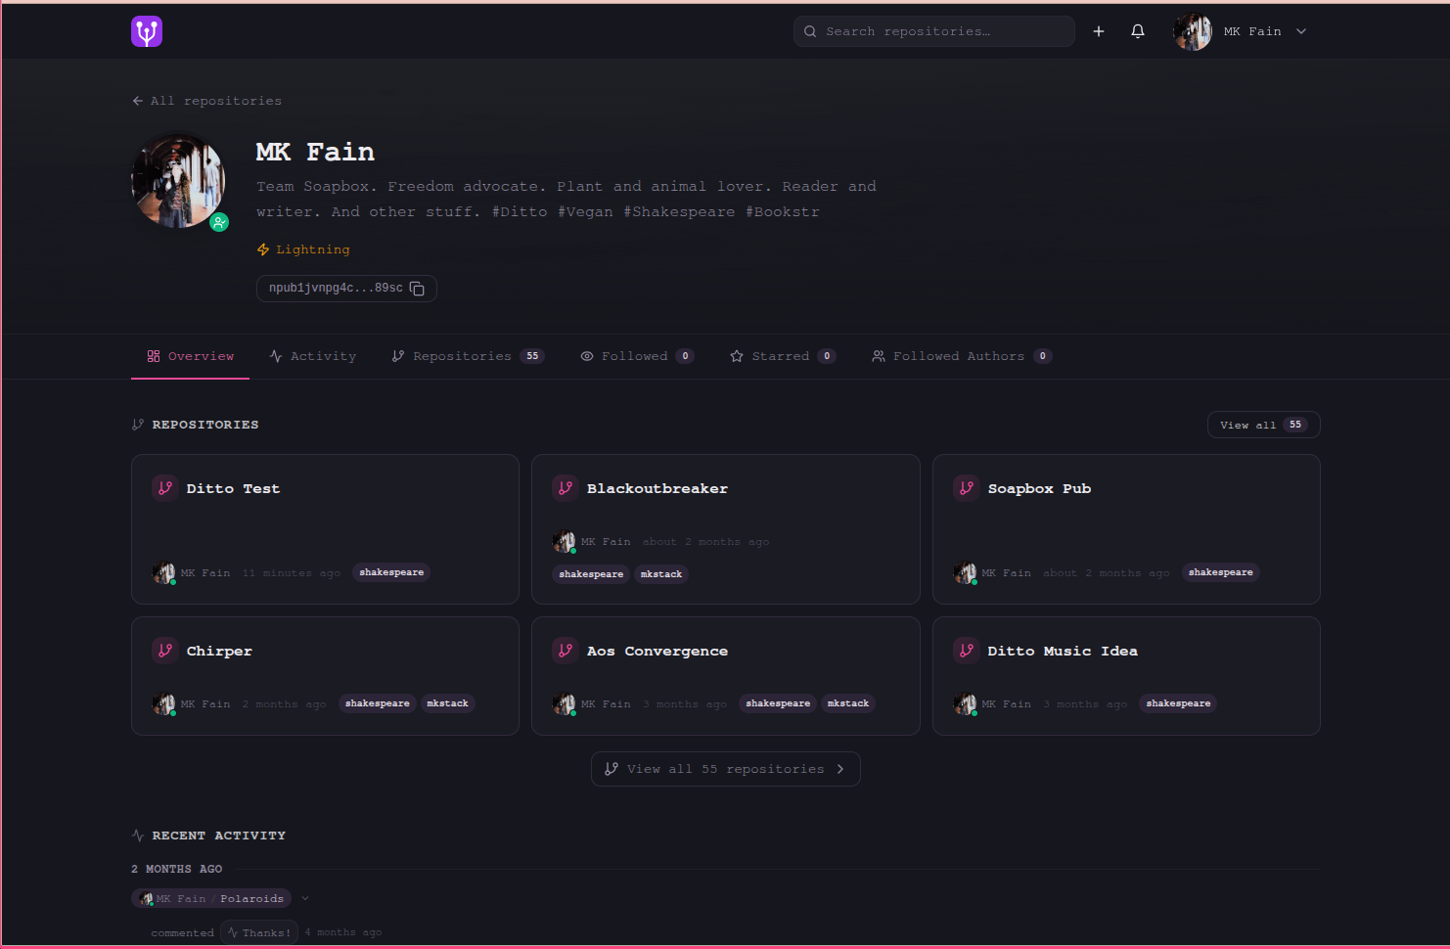Click the MK Fain / Polaroids activity pill
Viewport: 1450px width, 949px height.
[x=211, y=898]
